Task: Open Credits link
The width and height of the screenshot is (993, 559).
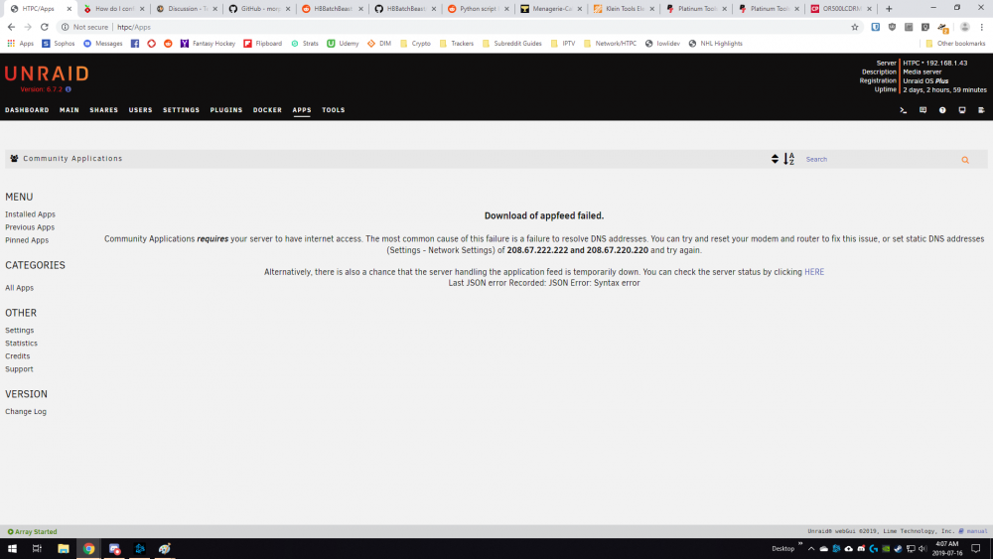Action: point(17,356)
